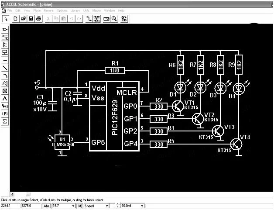Open the Edit menu
The width and height of the screenshot is (274, 210).
(x=18, y=10)
